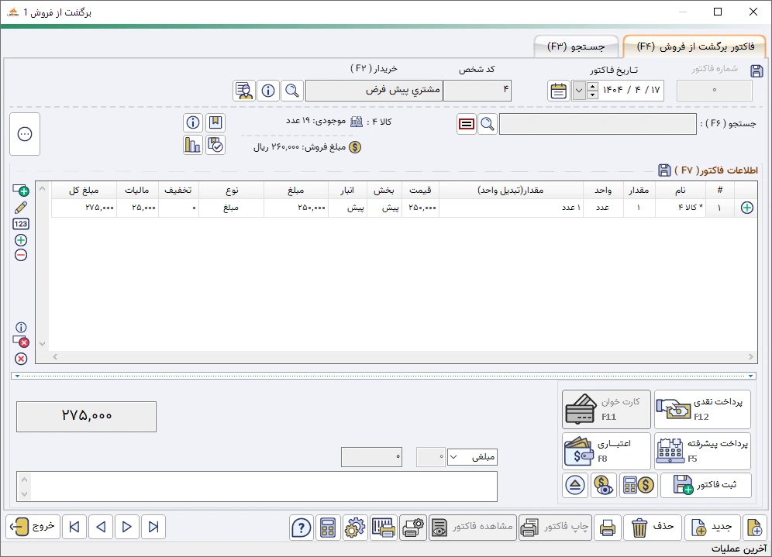Switch to the جستجو (F3) tab
Viewport: 772px width, 557px height.
(x=576, y=46)
